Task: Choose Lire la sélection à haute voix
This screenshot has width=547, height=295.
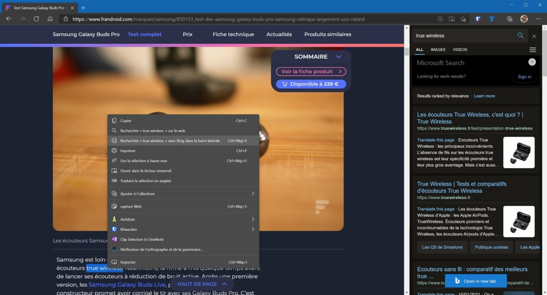Action: point(183,161)
